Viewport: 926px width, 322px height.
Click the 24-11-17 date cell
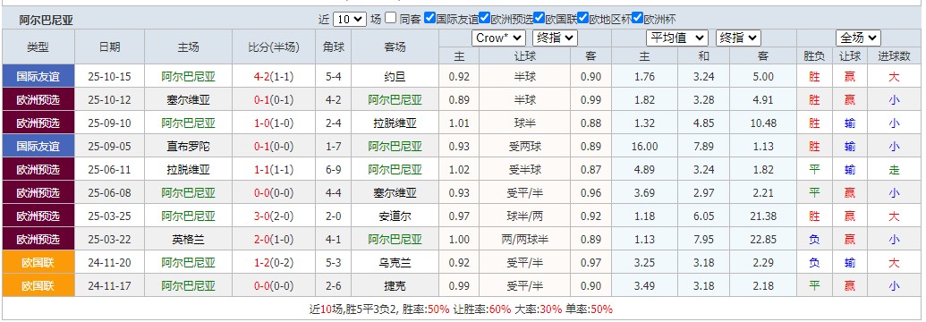click(110, 286)
